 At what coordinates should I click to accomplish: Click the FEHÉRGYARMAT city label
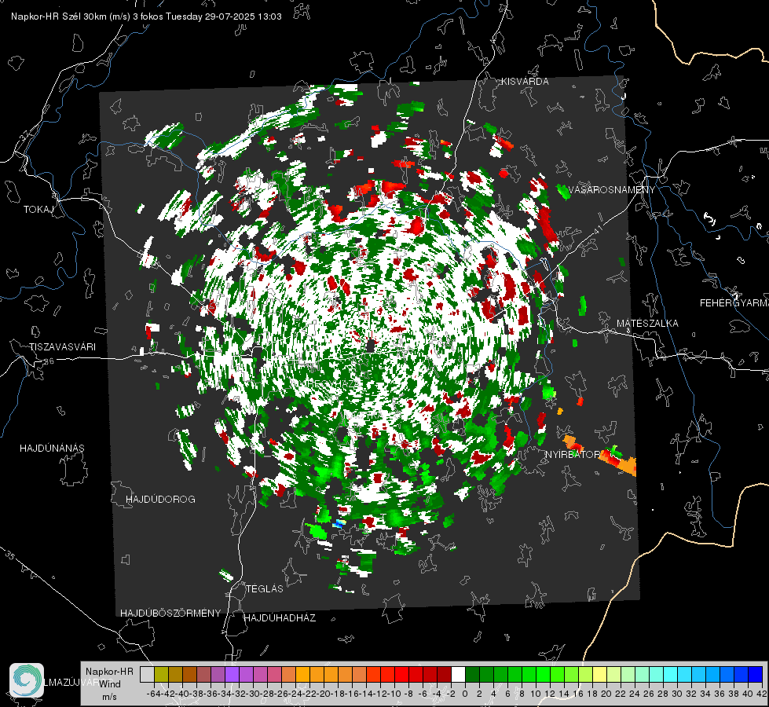[734, 303]
